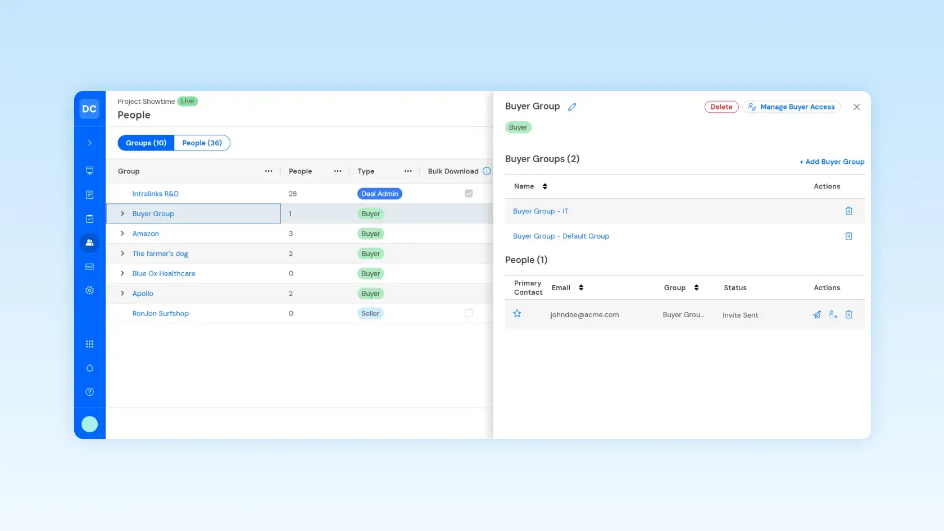Image resolution: width=944 pixels, height=531 pixels.
Task: Toggle Bulk Download for Intralinks R&D
Action: pos(469,194)
